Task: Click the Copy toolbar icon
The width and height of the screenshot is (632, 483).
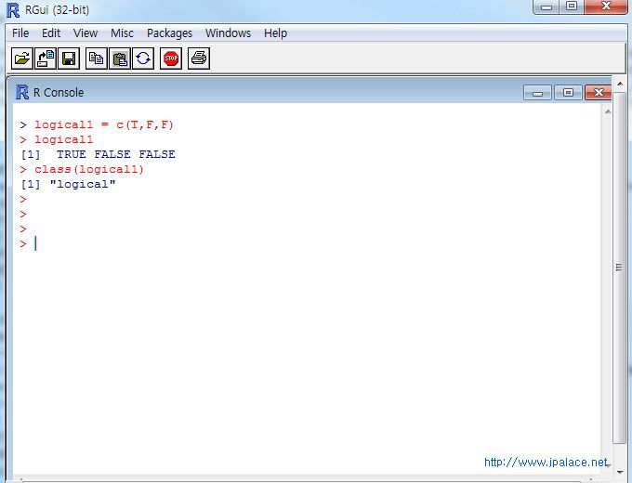Action: 97,59
